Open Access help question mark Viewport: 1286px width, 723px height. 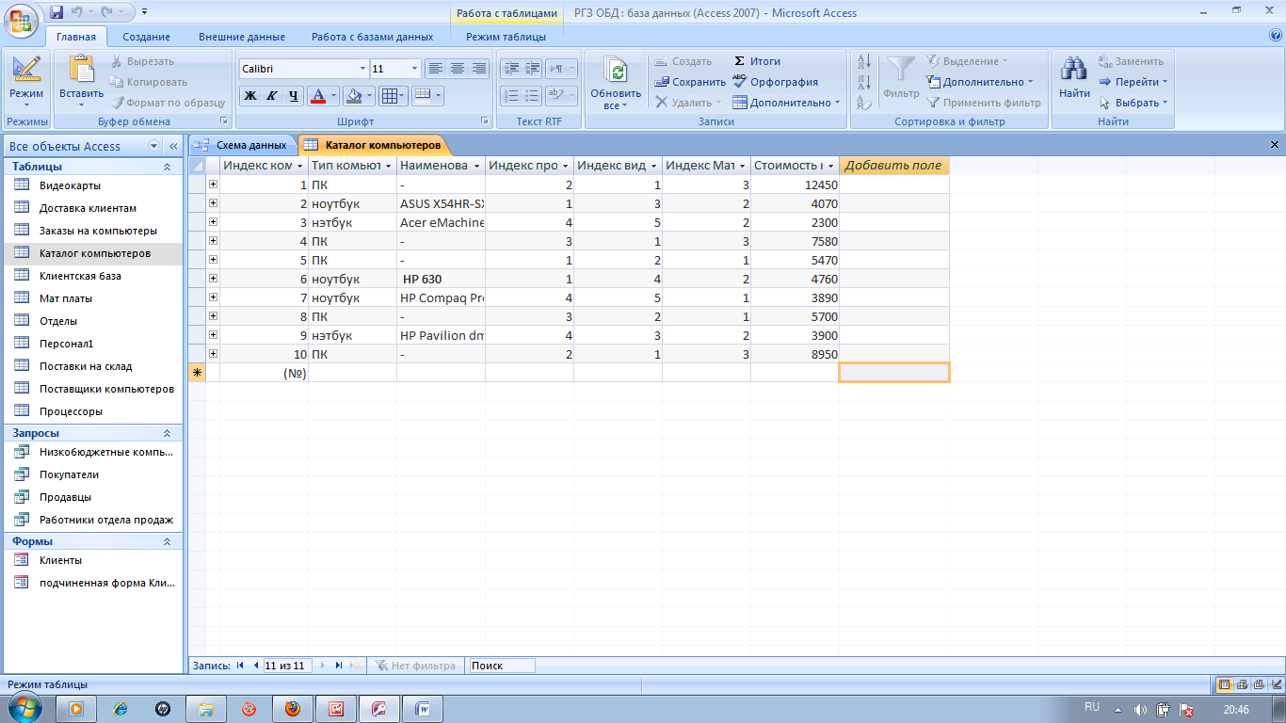[1276, 35]
